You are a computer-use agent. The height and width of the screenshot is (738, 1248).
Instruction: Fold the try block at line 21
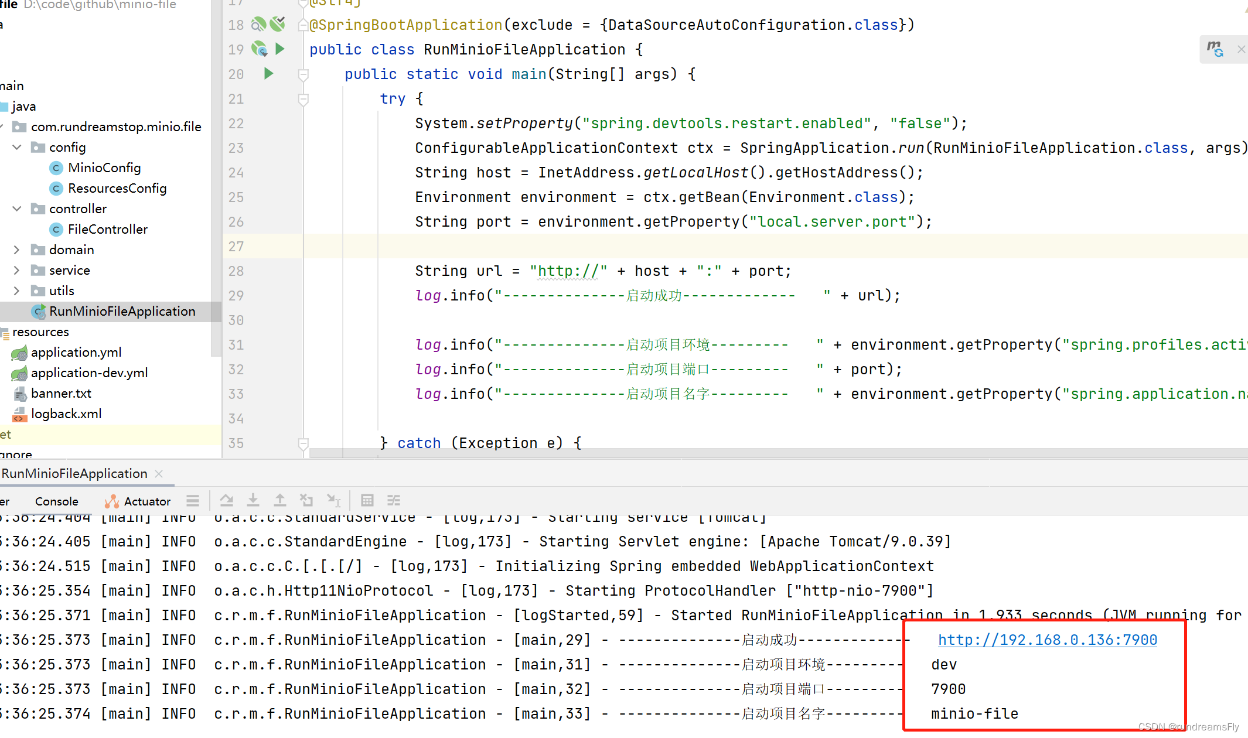[x=303, y=99]
